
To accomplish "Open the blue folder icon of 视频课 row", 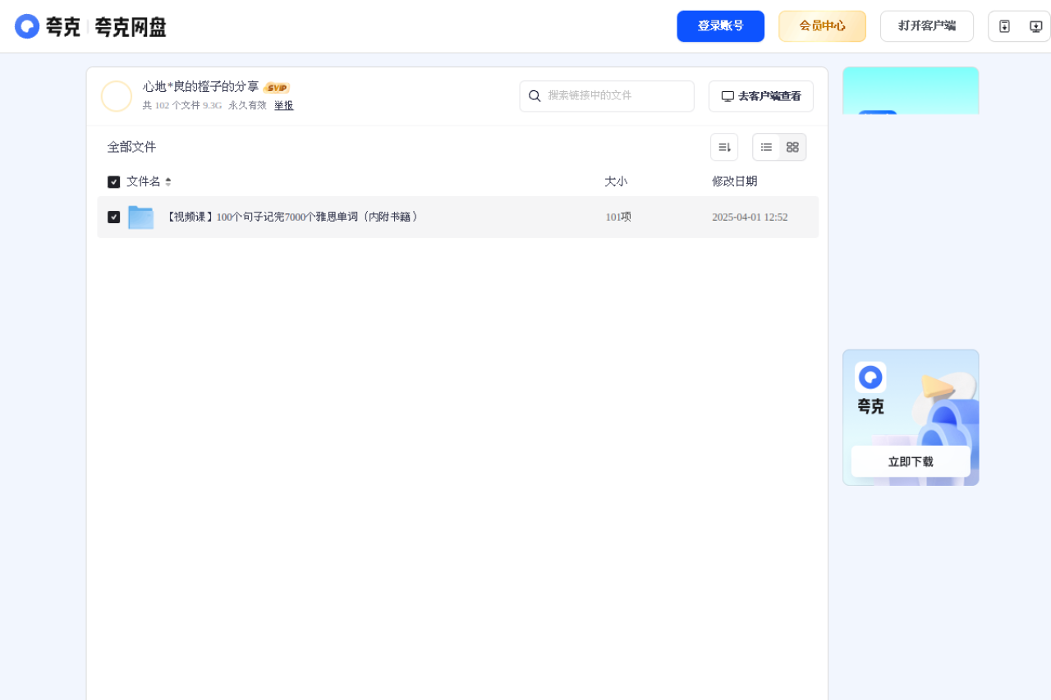I will (140, 217).
